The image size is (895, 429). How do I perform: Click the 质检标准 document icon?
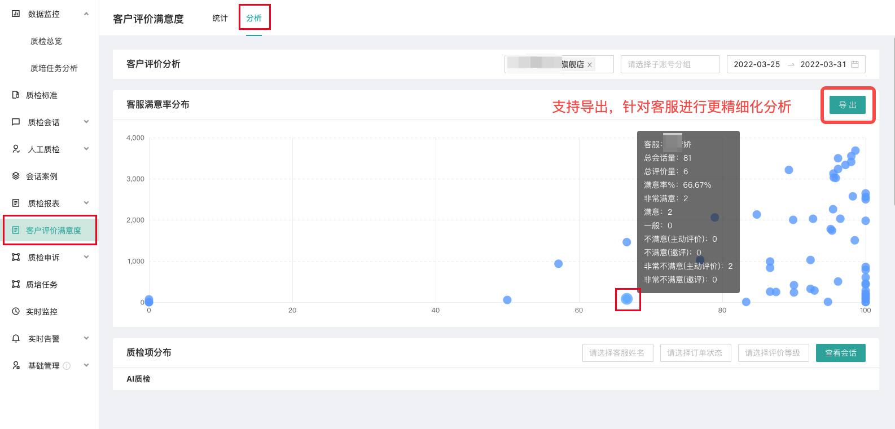coord(16,95)
